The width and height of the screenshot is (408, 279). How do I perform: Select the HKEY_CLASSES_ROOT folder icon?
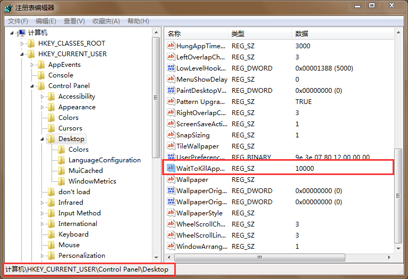tap(31, 43)
